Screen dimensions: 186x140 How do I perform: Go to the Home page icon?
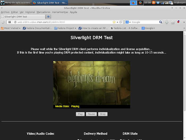tap(173, 22)
